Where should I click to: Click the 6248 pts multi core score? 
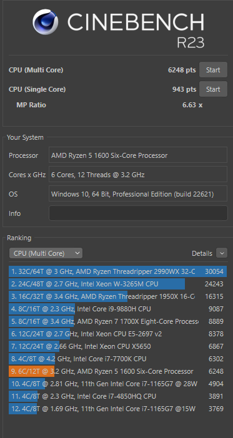182,70
